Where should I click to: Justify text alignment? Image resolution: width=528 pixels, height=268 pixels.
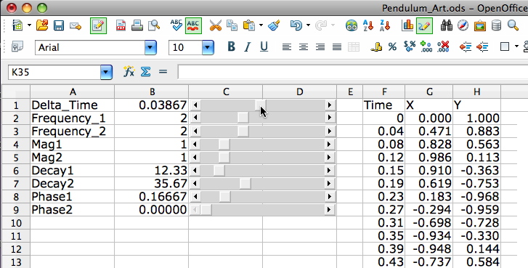(x=337, y=46)
